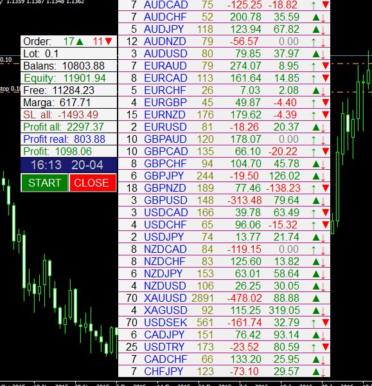Click the green triangle on the AUDUSD row
The width and height of the screenshot is (372, 386).
[x=316, y=54]
